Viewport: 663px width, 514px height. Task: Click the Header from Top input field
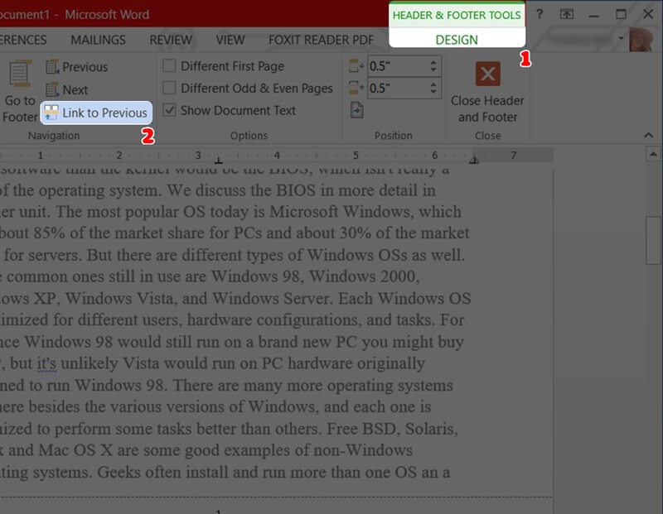tap(395, 66)
